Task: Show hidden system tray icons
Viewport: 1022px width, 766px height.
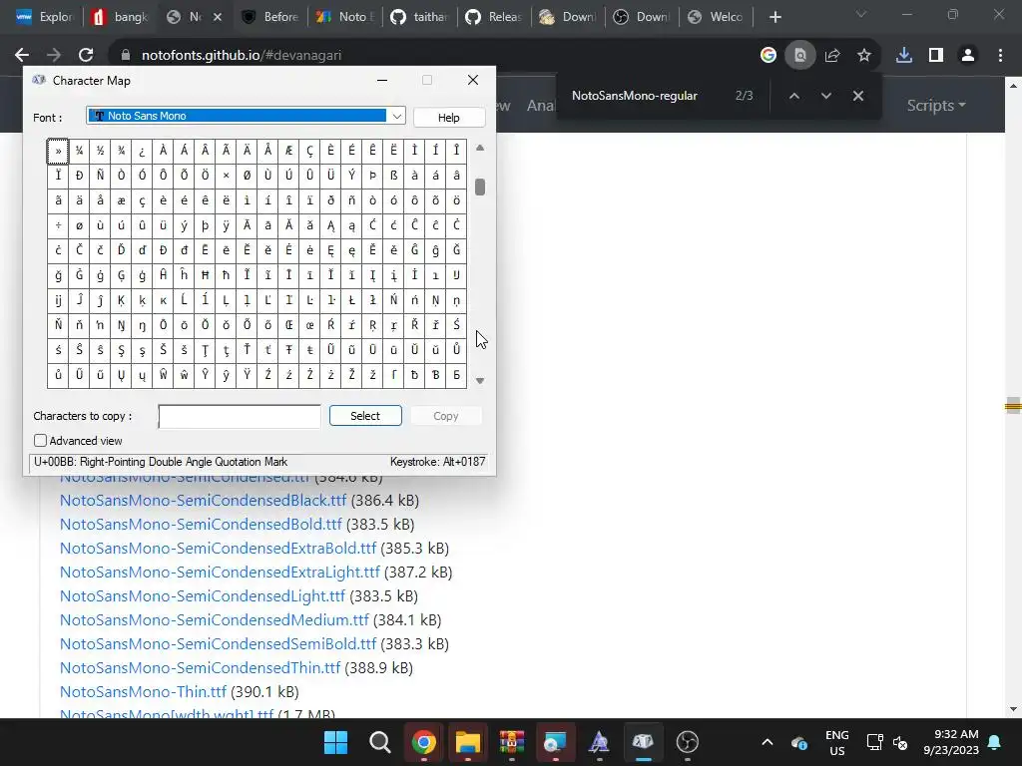Action: (x=767, y=742)
